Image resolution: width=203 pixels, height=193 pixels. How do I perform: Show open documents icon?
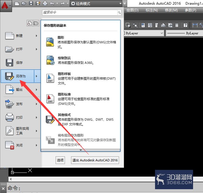(36, 23)
